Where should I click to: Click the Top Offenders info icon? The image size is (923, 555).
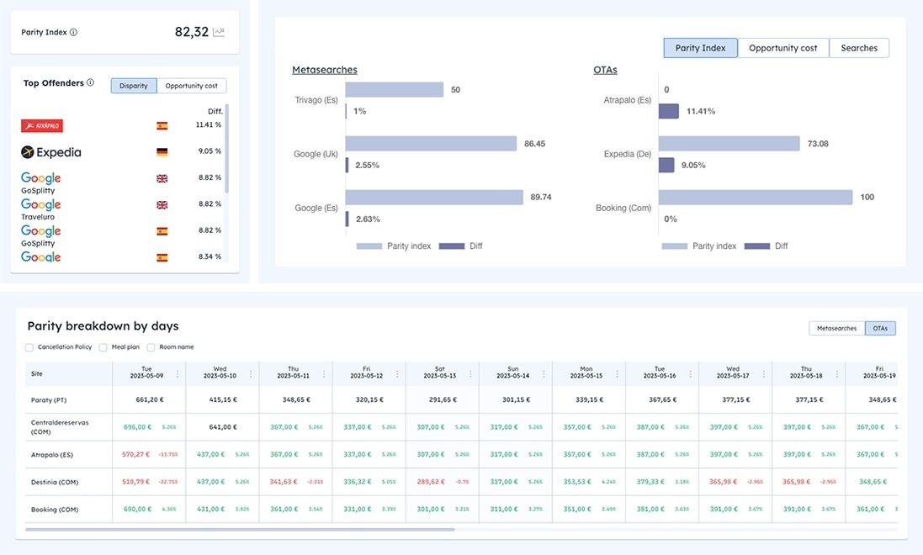(90, 82)
